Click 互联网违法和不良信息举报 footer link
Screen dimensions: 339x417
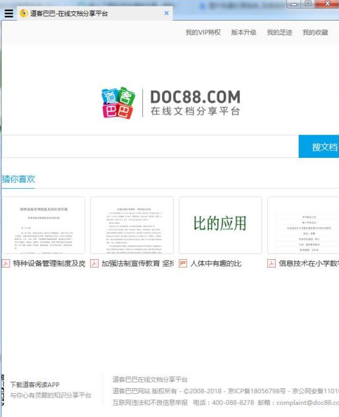tap(150, 403)
